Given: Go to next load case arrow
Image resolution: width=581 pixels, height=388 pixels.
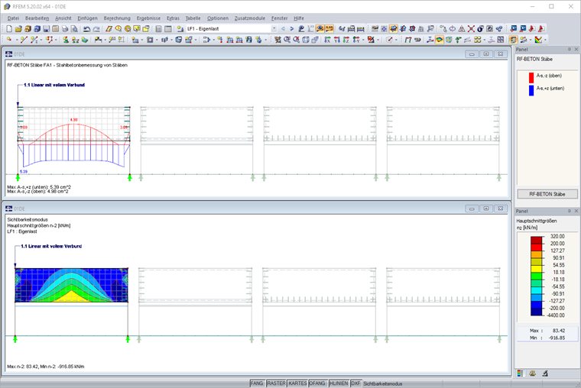Looking at the screenshot, I should pyautogui.click(x=292, y=29).
